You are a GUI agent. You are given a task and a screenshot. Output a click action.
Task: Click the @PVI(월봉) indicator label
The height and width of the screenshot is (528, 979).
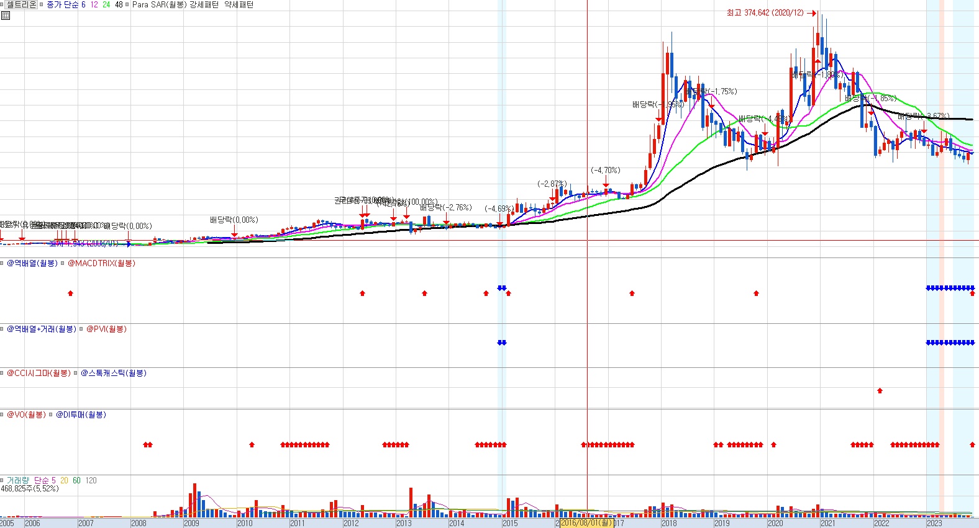click(x=106, y=329)
